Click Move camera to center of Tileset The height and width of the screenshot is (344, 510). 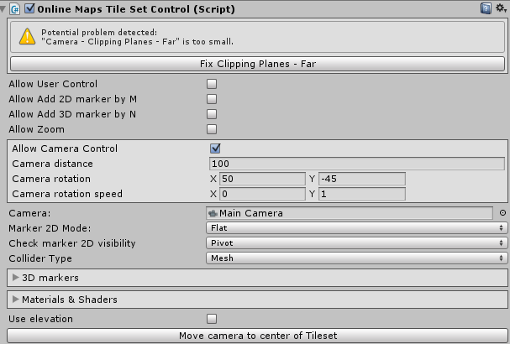click(258, 336)
